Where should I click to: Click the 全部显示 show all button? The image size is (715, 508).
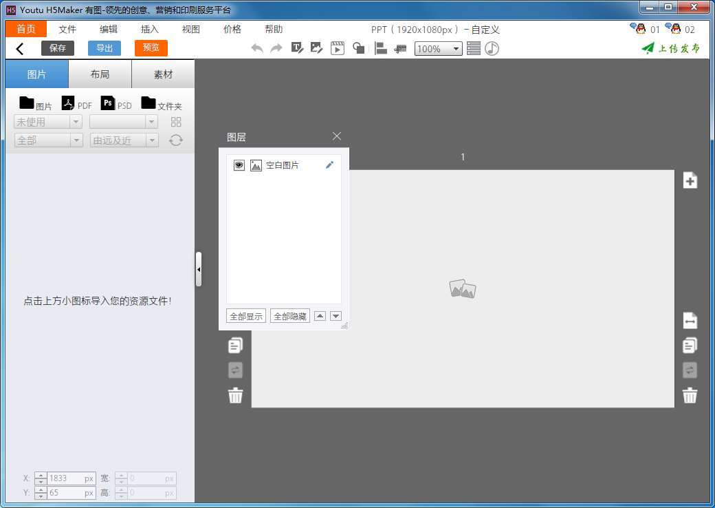click(x=246, y=316)
